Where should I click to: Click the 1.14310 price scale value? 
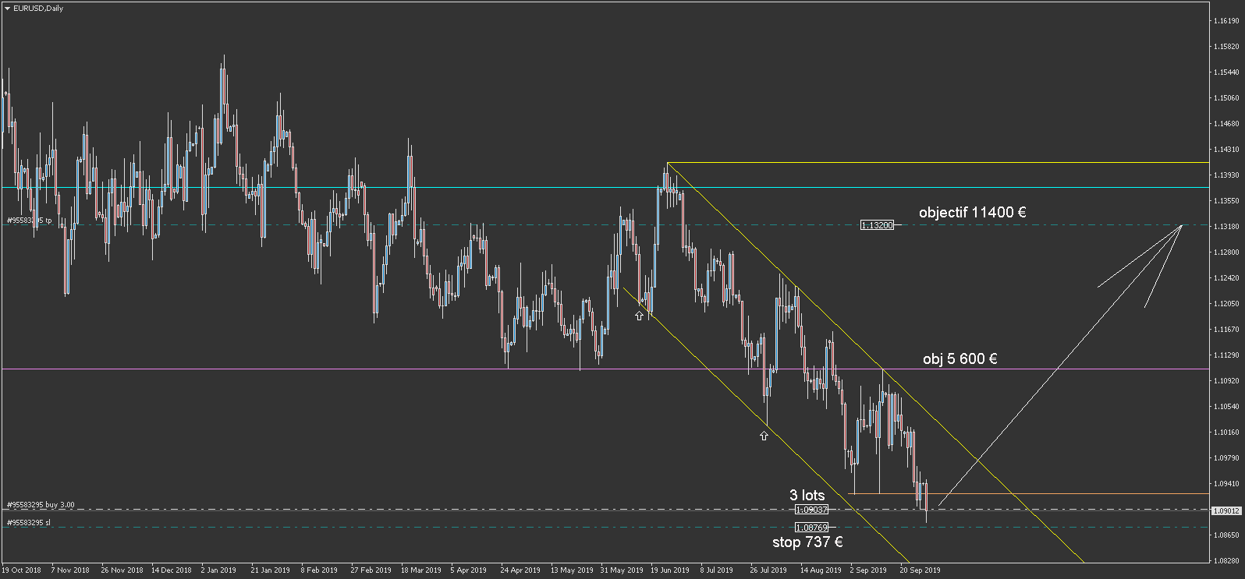tap(1226, 150)
